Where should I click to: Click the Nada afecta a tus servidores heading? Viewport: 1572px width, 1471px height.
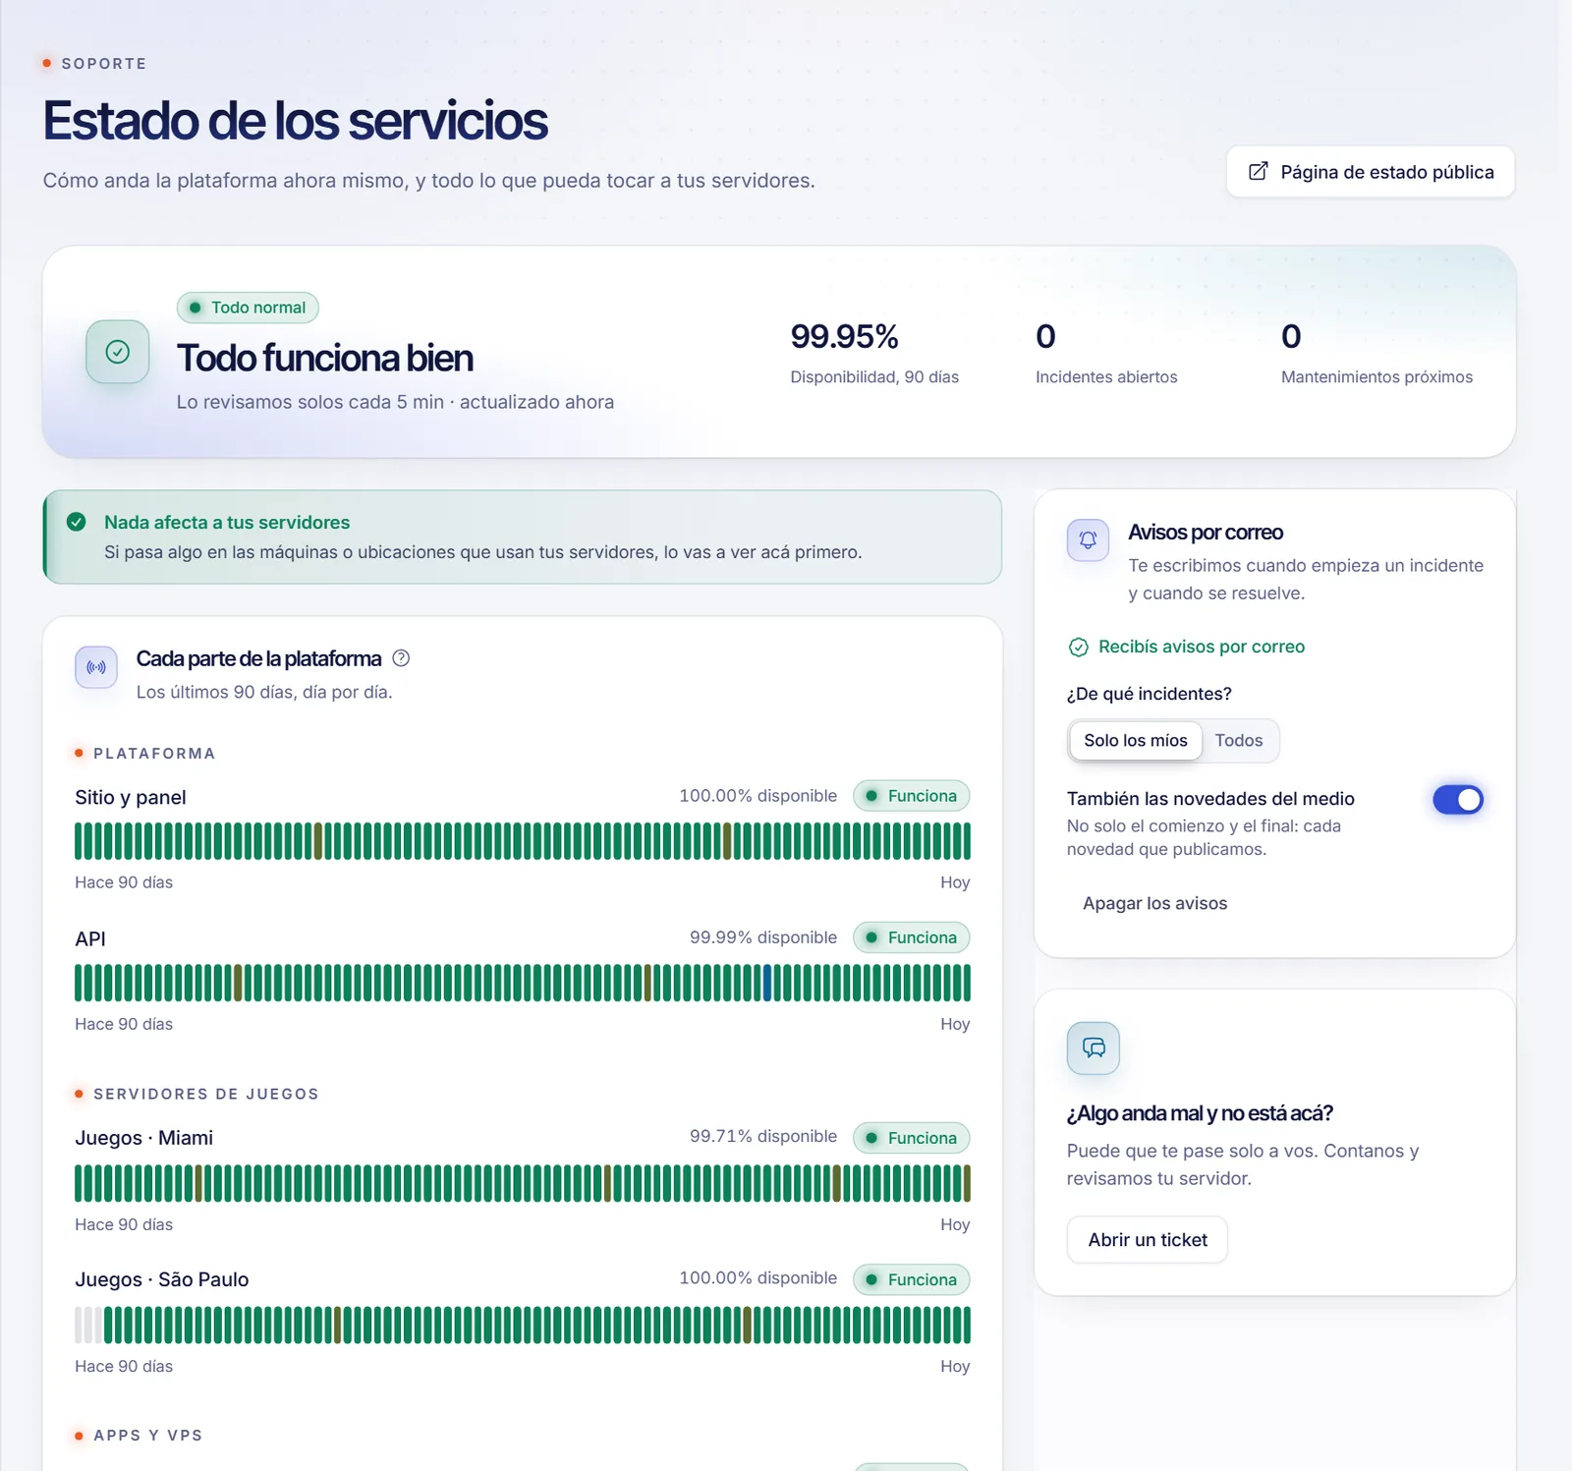click(x=227, y=523)
